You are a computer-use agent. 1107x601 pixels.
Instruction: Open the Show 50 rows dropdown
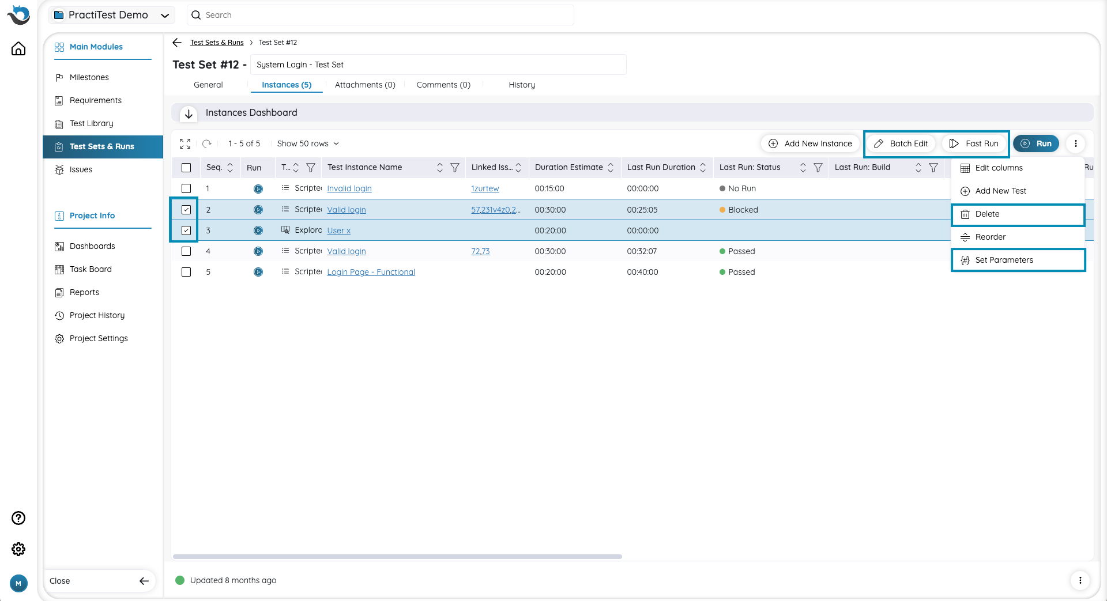308,143
